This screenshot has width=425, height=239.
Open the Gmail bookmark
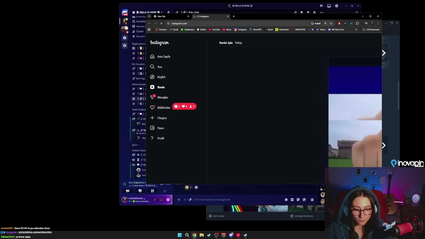(174, 30)
